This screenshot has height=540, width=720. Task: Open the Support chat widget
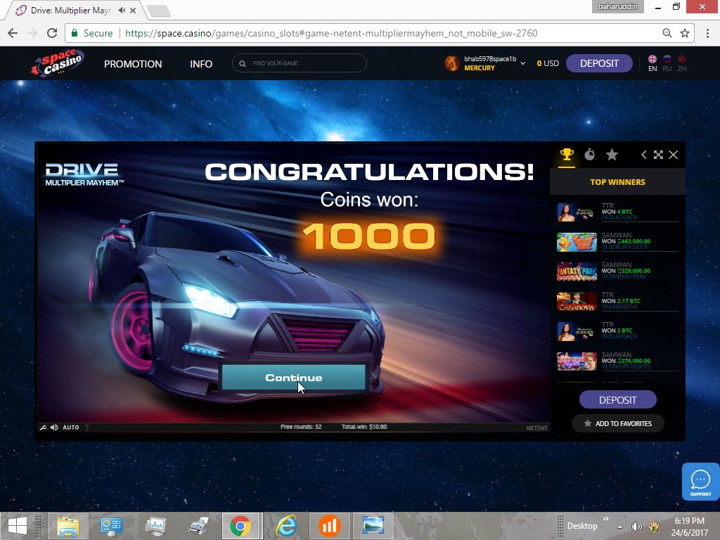[x=700, y=482]
